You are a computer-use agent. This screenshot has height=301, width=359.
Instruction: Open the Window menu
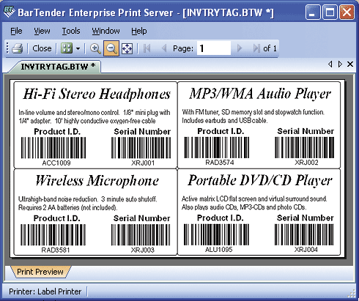tap(106, 31)
